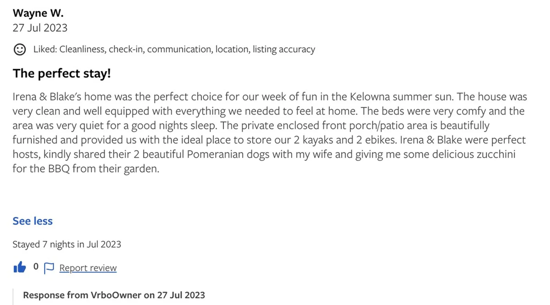Click the helpful vote count of 0
This screenshot has height=305, width=550.
(36, 267)
